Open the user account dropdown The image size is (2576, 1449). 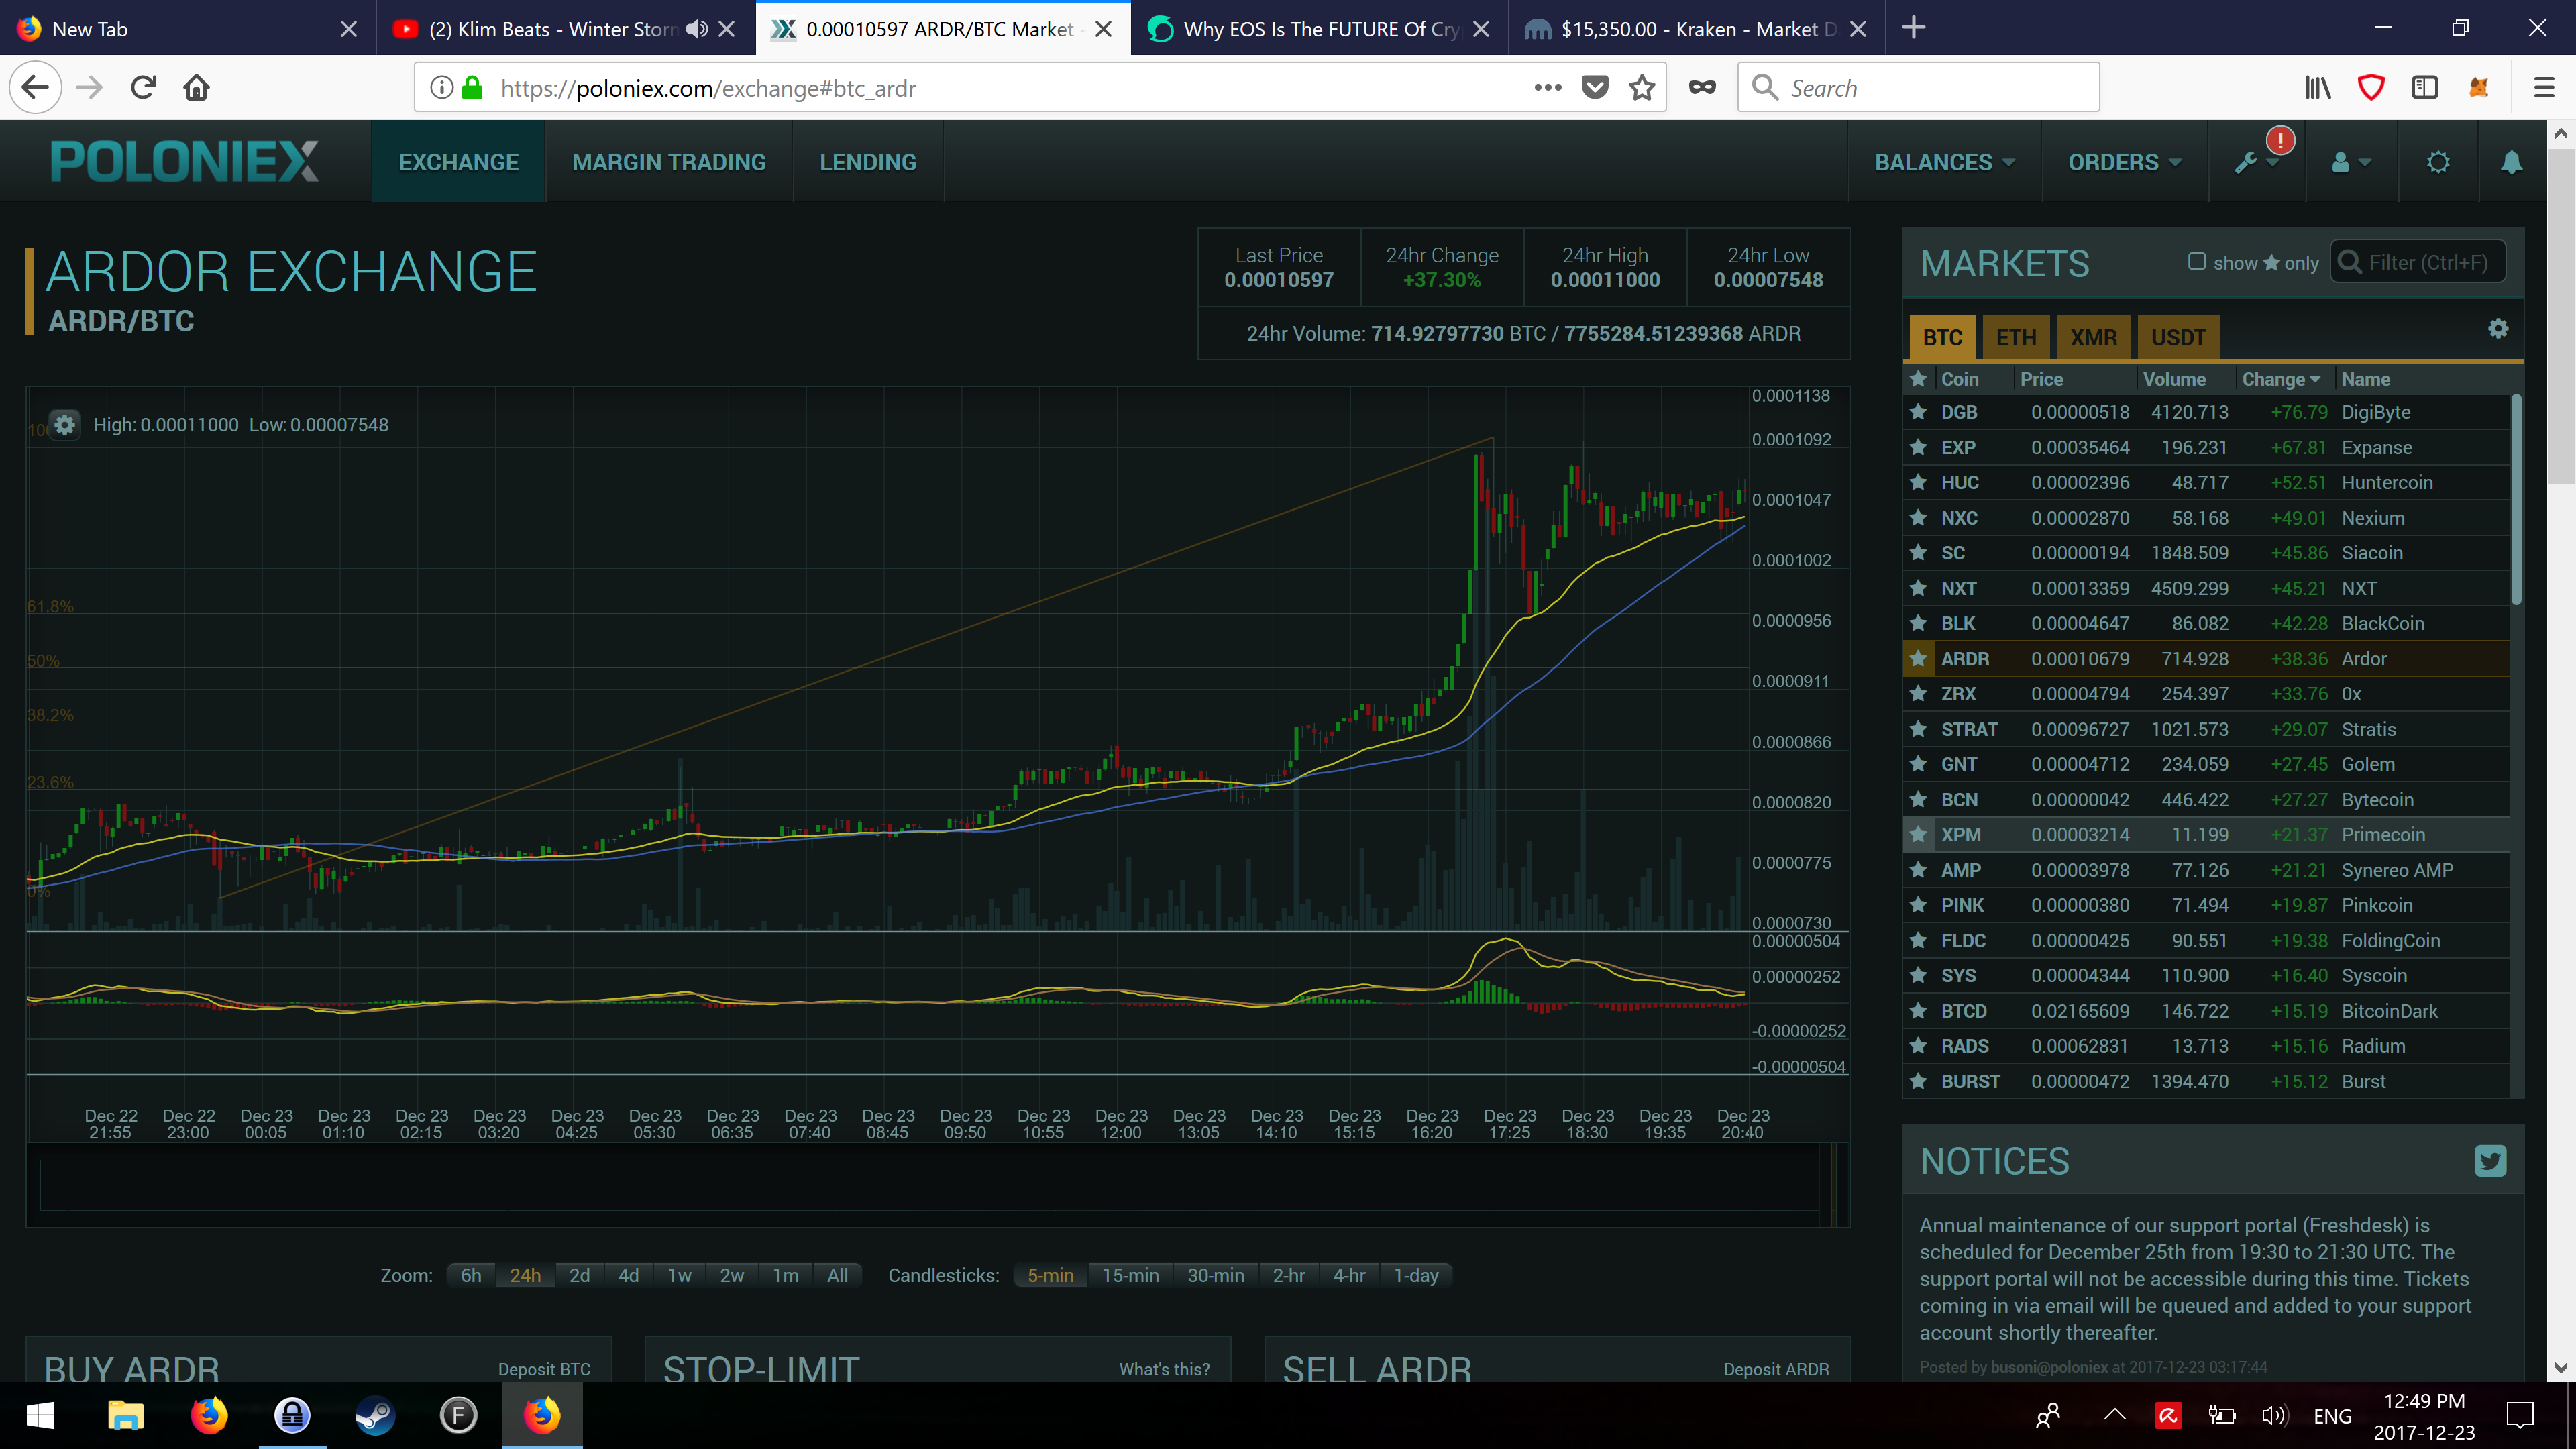tap(2350, 162)
